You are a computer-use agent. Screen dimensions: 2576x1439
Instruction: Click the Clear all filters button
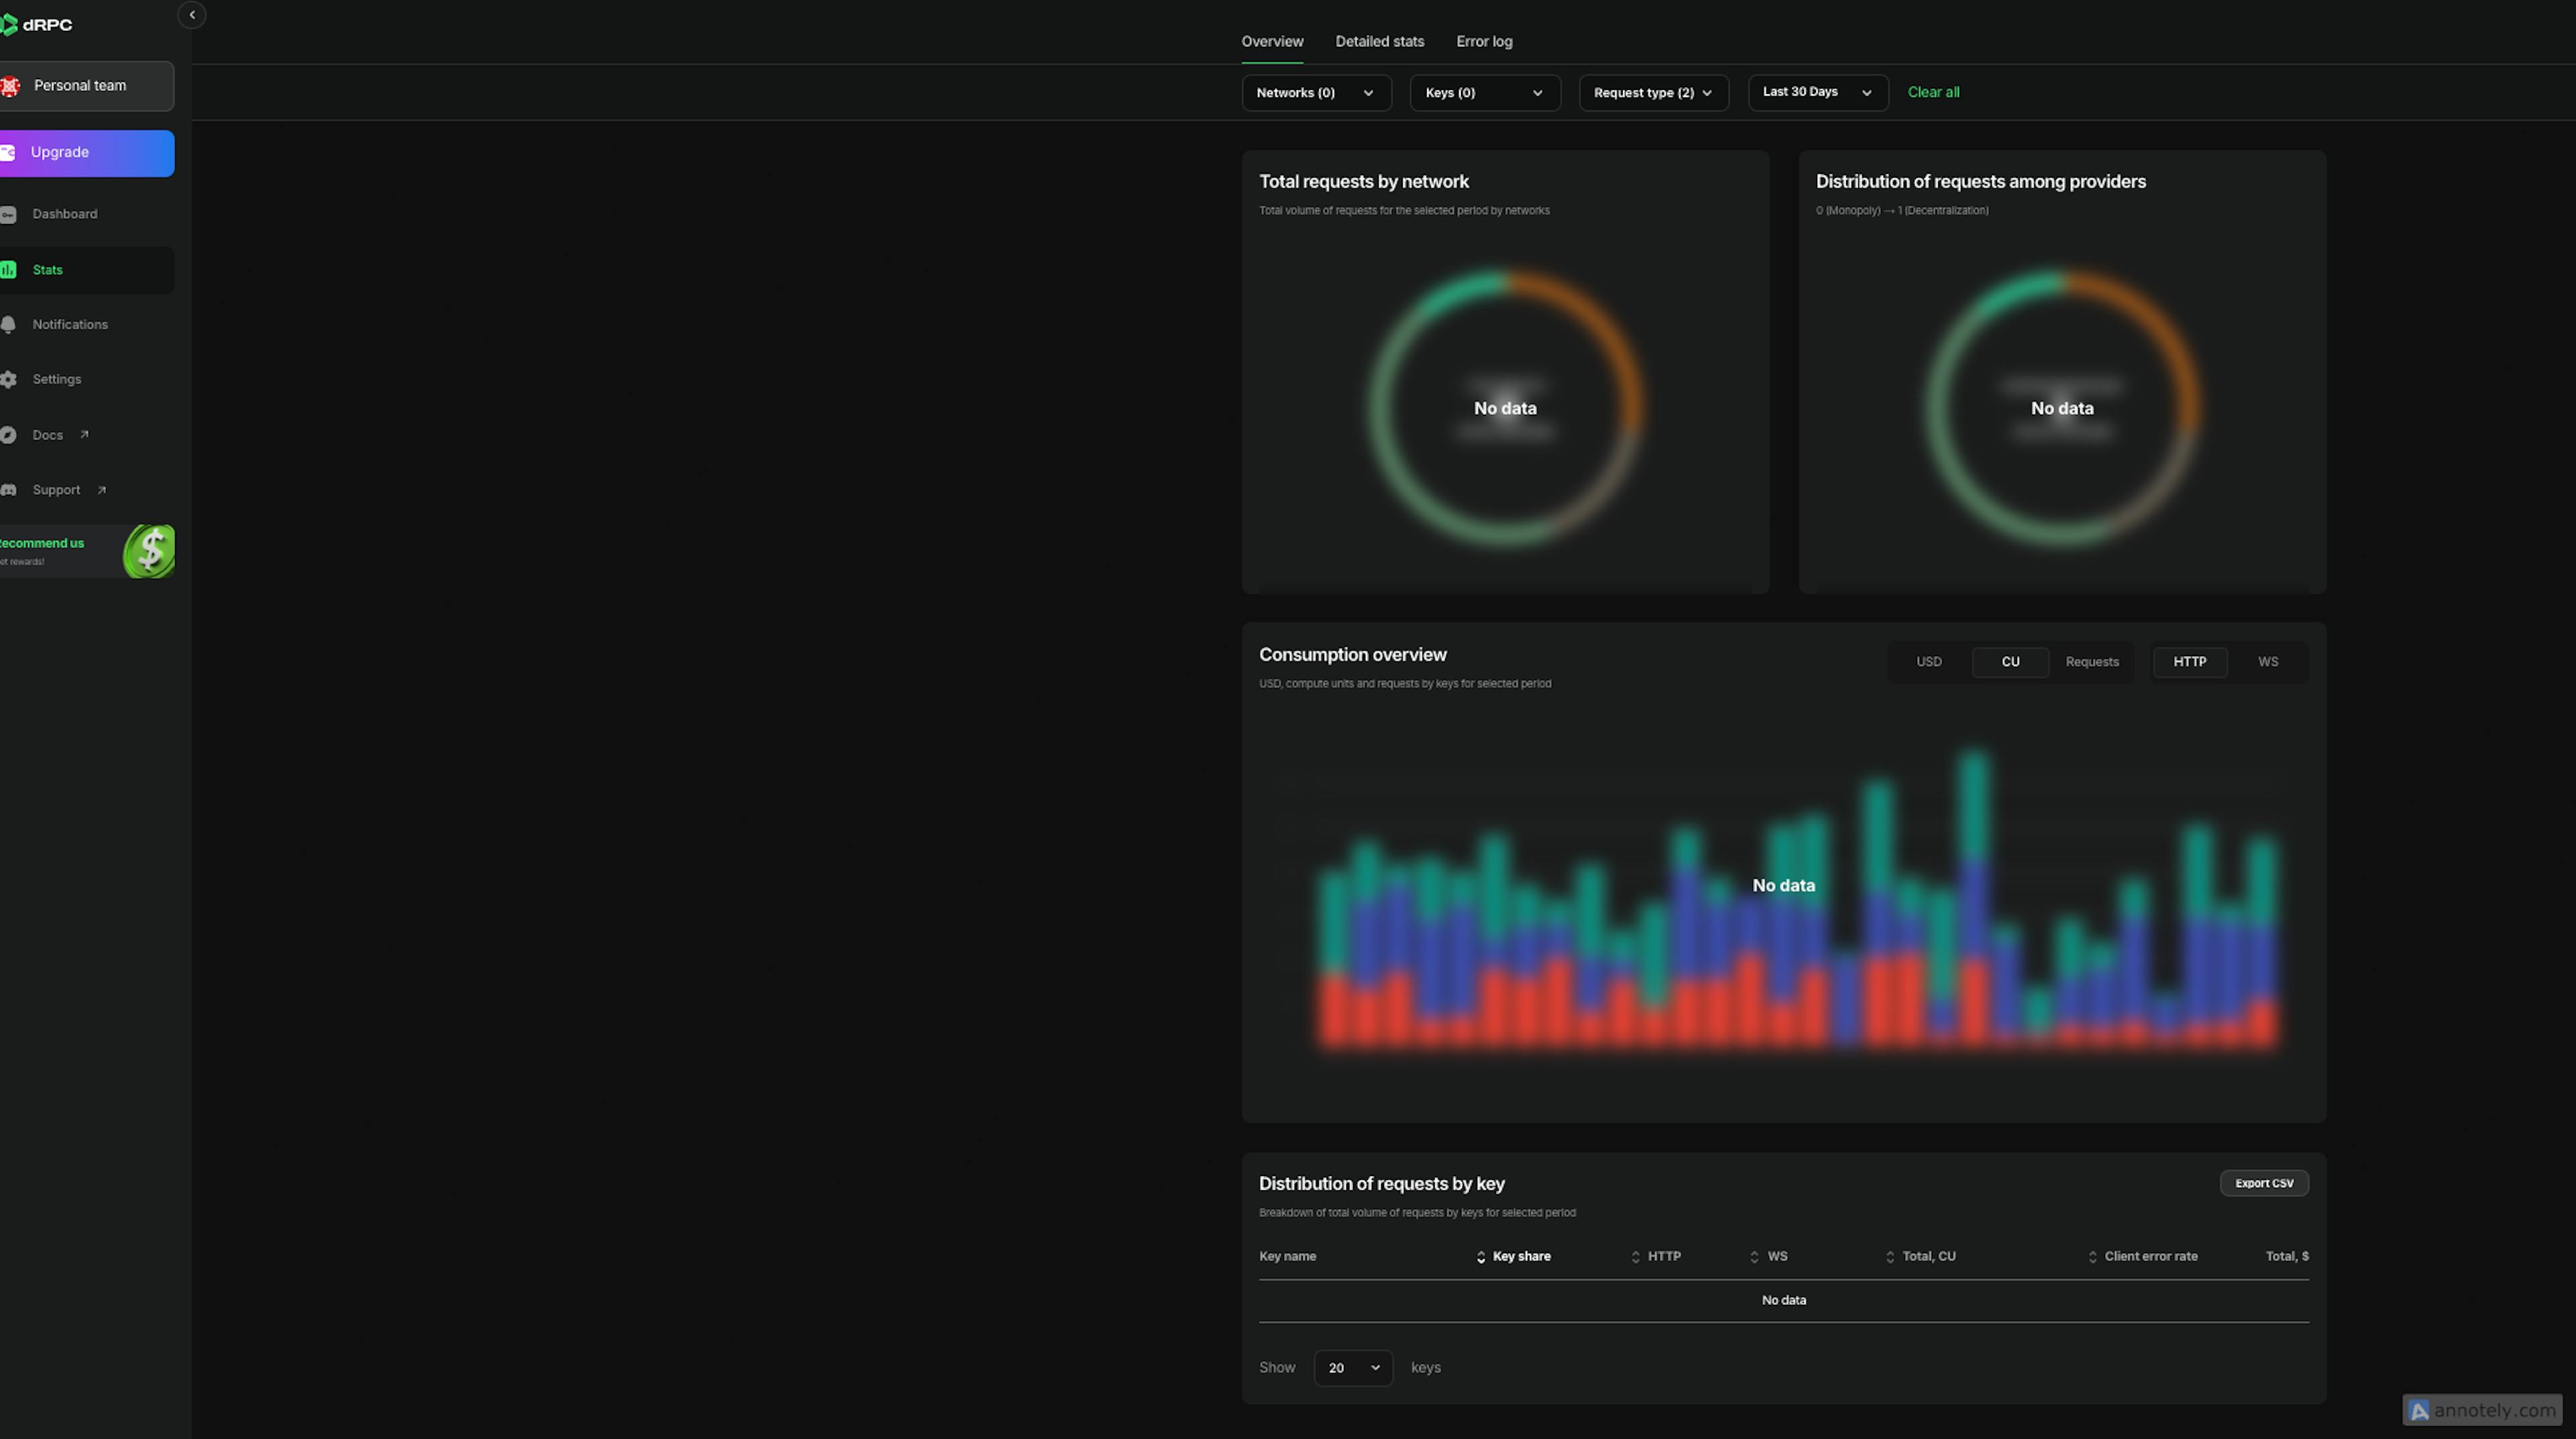pyautogui.click(x=1932, y=91)
